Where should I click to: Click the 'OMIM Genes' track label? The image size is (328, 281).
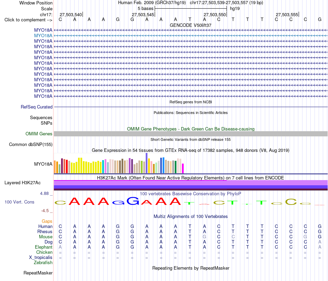point(39,134)
